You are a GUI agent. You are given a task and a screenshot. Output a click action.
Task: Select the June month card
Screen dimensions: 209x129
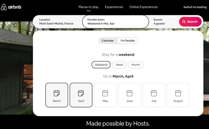click(x=130, y=95)
